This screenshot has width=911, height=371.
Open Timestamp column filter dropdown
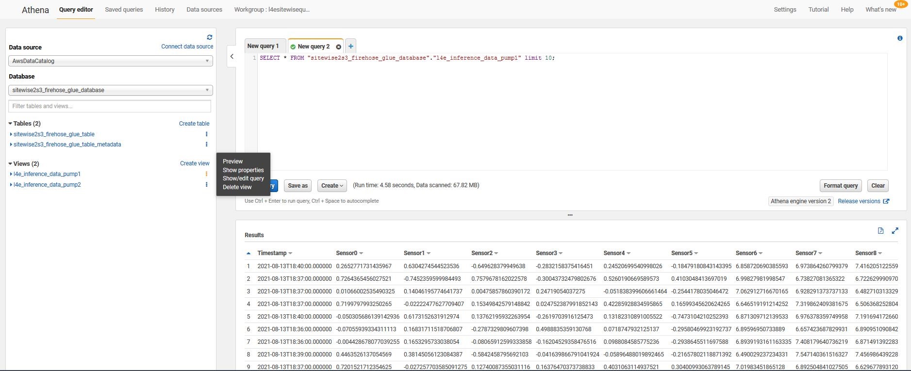click(290, 254)
